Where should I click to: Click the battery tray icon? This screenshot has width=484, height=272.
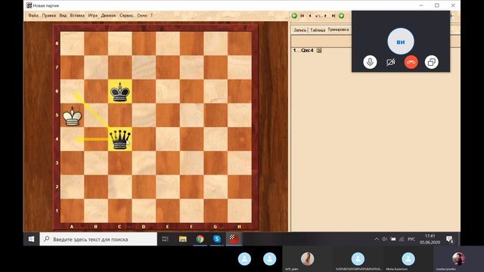(393, 239)
